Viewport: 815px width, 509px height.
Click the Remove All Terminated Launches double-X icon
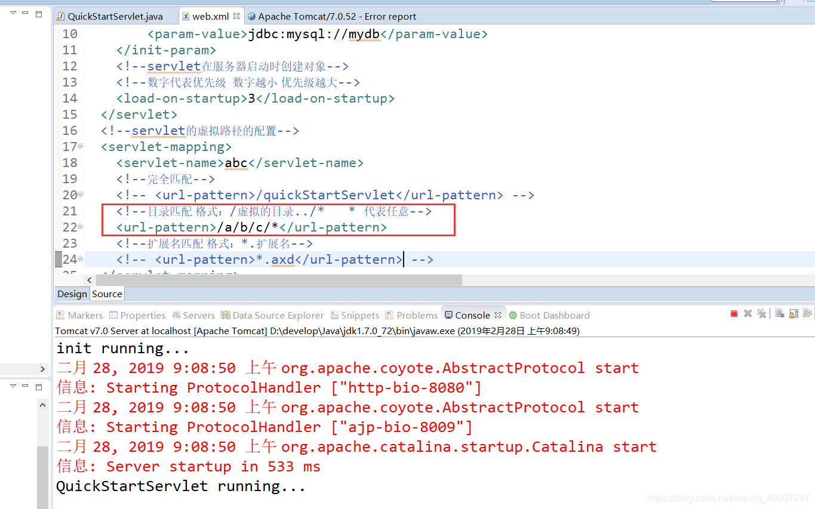pos(761,314)
